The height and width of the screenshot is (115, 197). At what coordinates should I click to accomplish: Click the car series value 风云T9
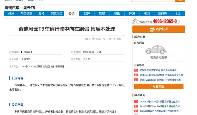[87, 59]
